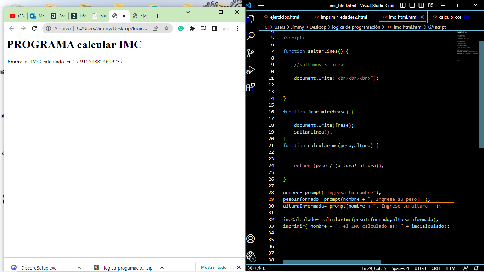Switch to the imprimir_edades2.html tab
This screenshot has width=484, height=272.
344,17
